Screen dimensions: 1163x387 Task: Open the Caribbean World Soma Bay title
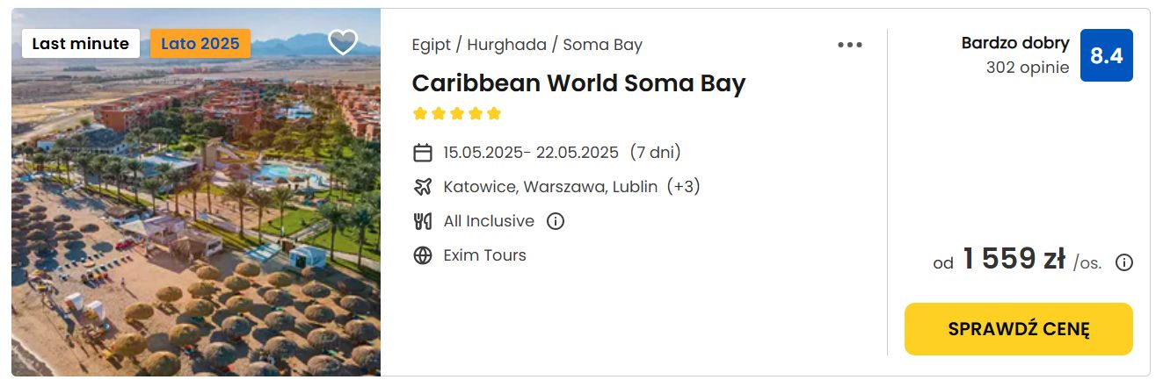point(578,83)
